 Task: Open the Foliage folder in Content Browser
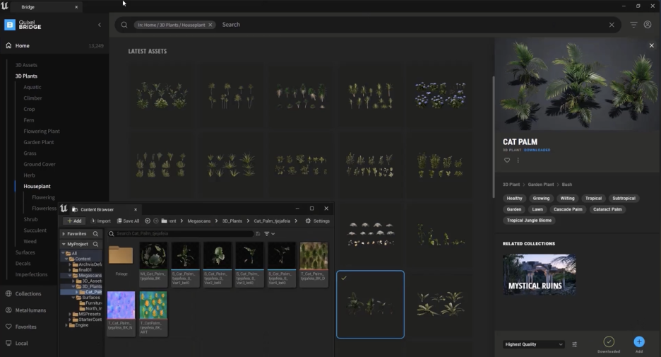point(121,259)
